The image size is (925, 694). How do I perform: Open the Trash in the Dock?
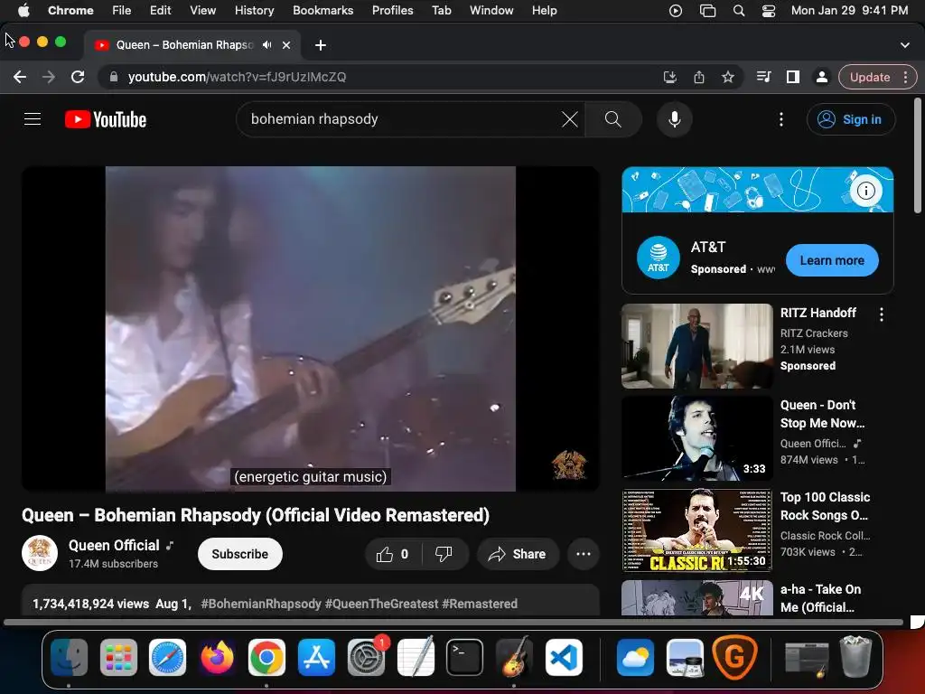tap(855, 656)
